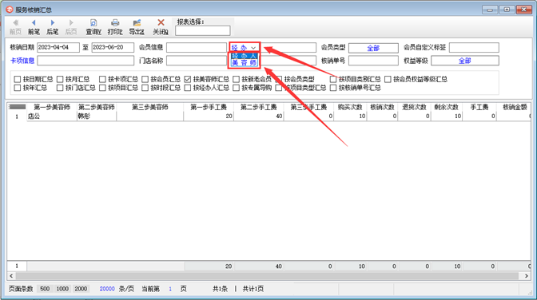Check the 按专属导购 option
The height and width of the screenshot is (300, 537).
tap(236, 88)
